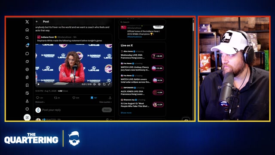Image resolution: width=275 pixels, height=155 pixels.
Task: Open ALEX JONES LIVE: DSA Infowars broadcast
Action: point(133,93)
